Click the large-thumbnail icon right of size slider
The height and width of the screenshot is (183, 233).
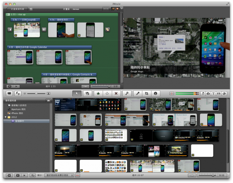pos(48,94)
